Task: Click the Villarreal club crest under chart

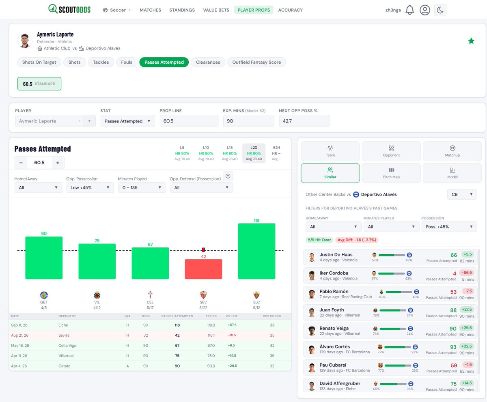Action: click(97, 295)
